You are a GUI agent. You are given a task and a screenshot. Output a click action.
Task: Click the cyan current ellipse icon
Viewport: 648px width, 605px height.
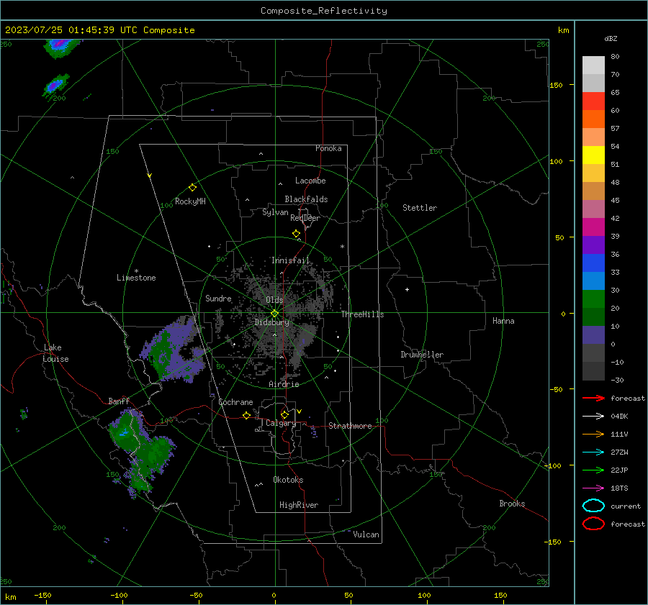coord(593,506)
